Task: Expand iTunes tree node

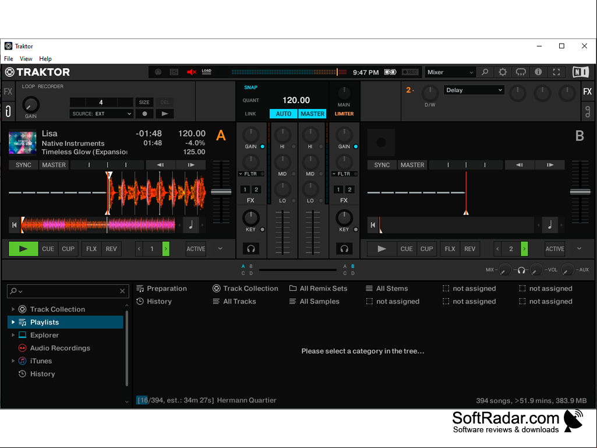Action: coord(13,361)
